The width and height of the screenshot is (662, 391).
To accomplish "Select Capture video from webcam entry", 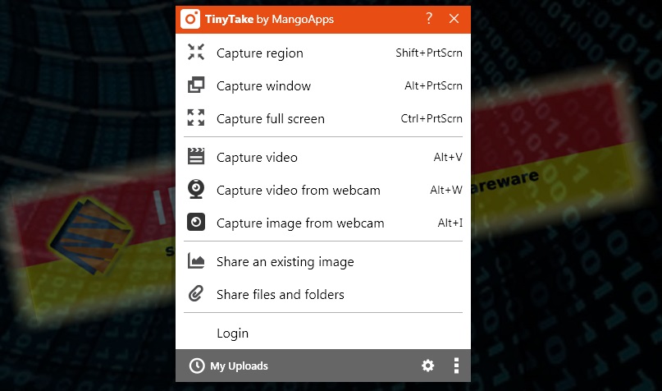I will (x=299, y=190).
